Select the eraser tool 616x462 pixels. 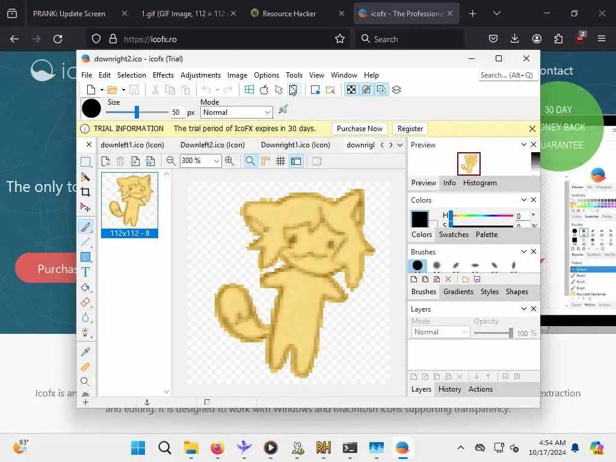pyautogui.click(x=85, y=303)
